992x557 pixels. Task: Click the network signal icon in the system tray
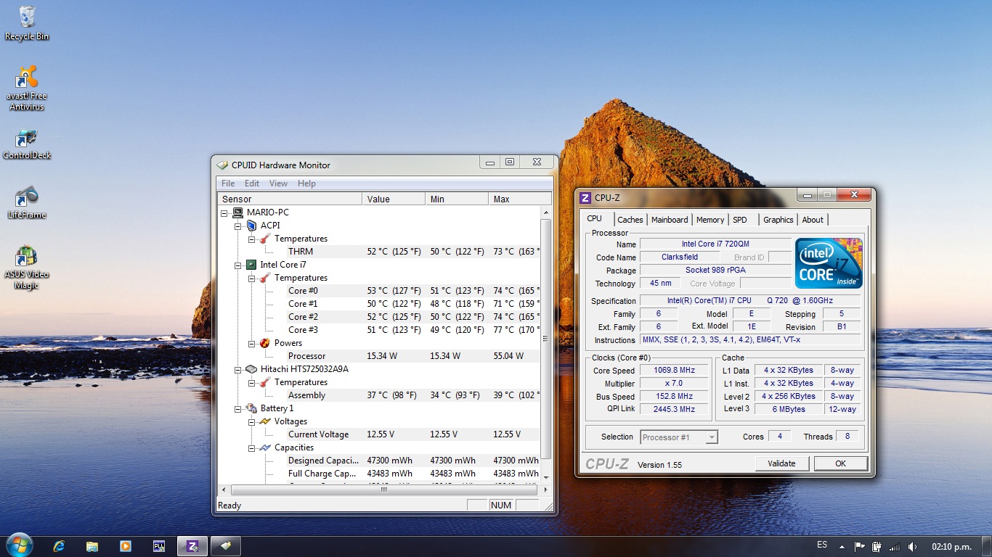[894, 546]
